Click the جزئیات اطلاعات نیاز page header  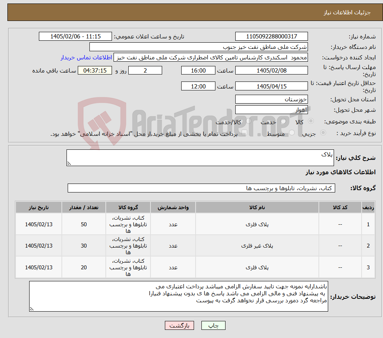(347, 12)
